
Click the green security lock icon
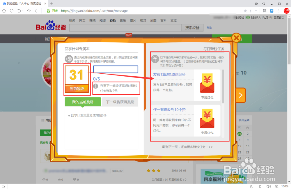click(48, 11)
